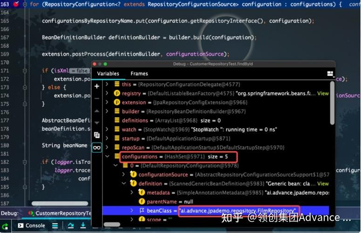Expand the 'metadata' variable node
361x233 pixels.
[x=132, y=192]
